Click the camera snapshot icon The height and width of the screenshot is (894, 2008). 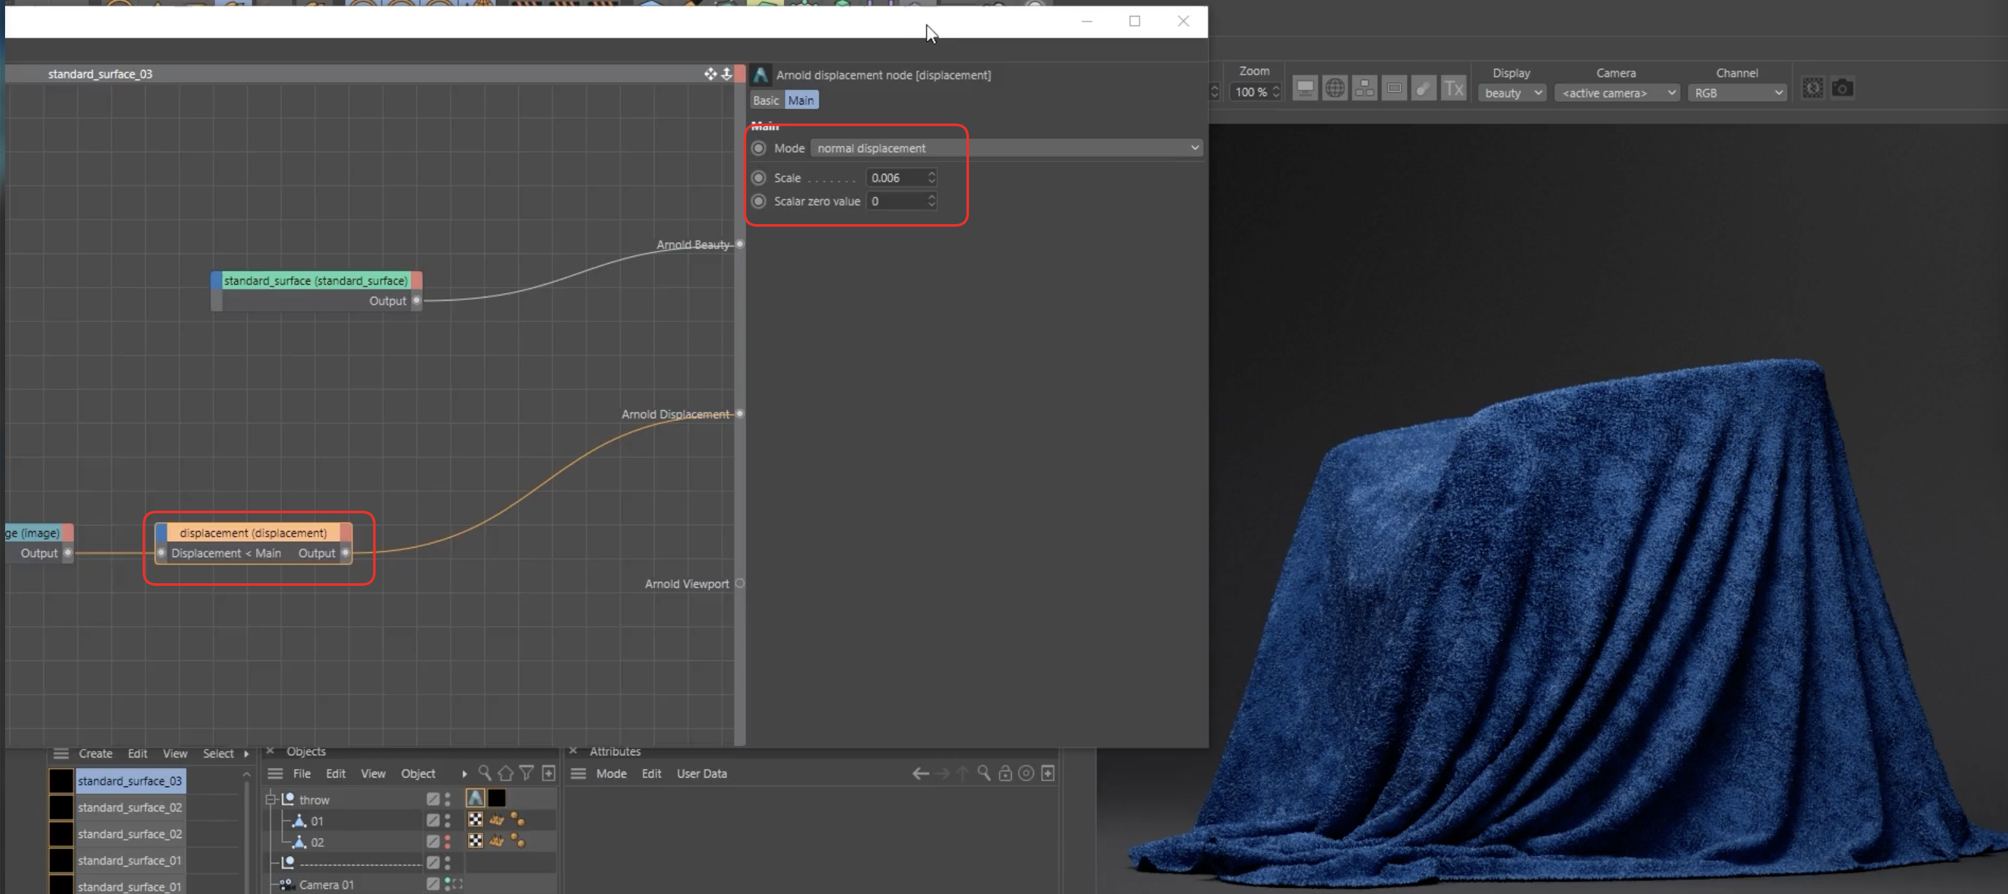click(1842, 88)
